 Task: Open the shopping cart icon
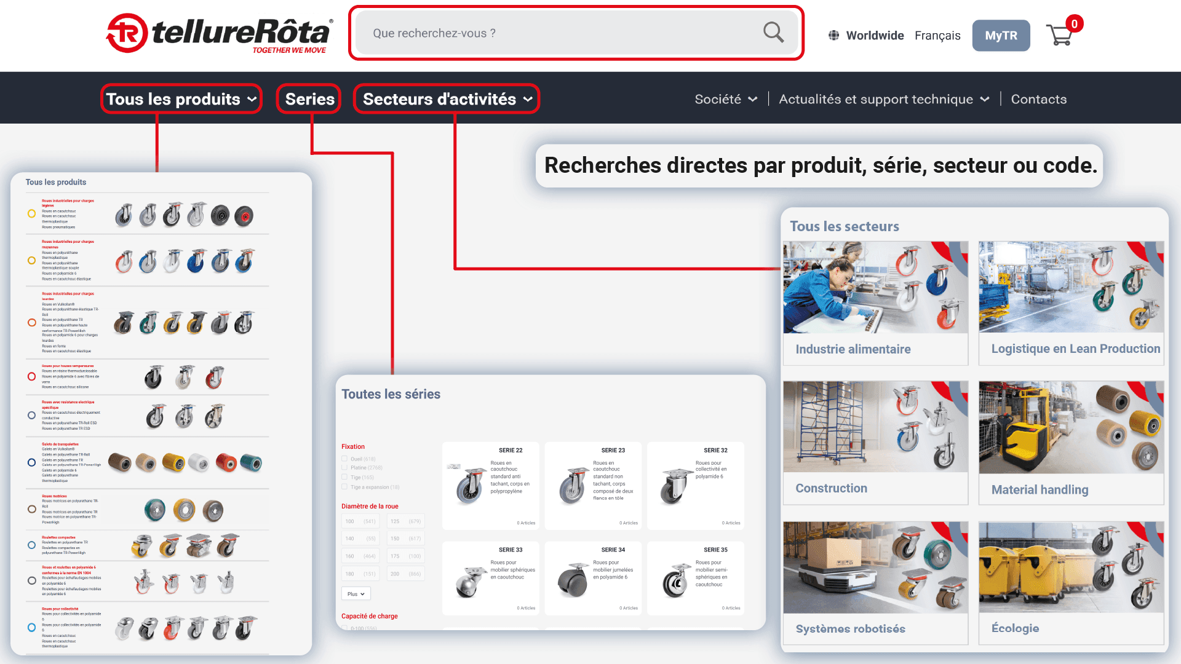point(1059,35)
